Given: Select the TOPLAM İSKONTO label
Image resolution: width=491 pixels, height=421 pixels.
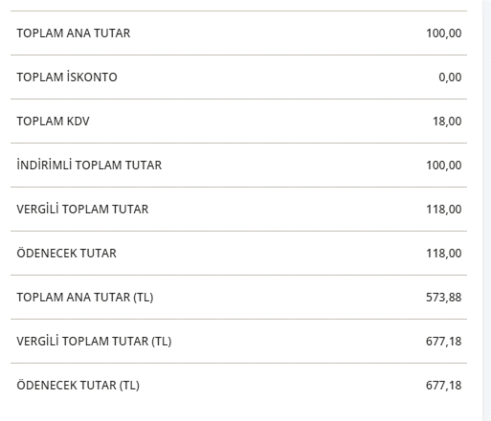Looking at the screenshot, I should pyautogui.click(x=67, y=77).
